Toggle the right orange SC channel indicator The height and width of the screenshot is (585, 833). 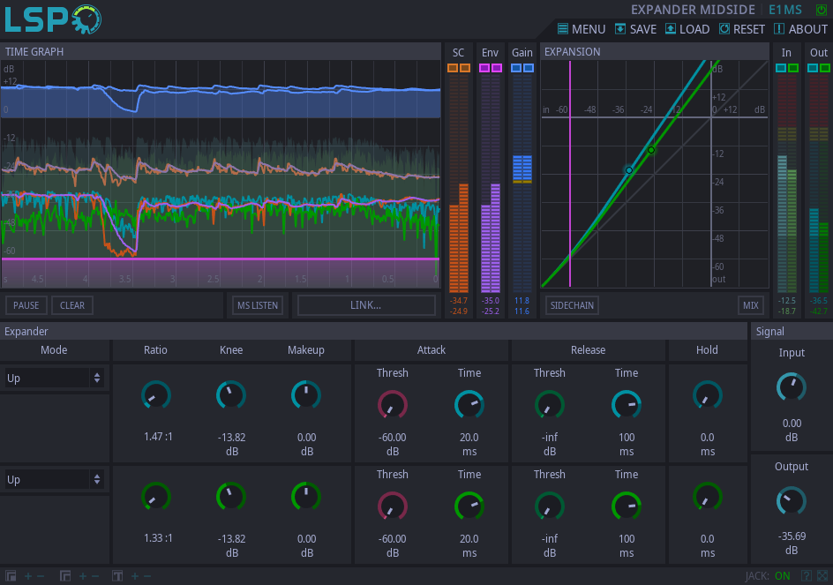[465, 68]
